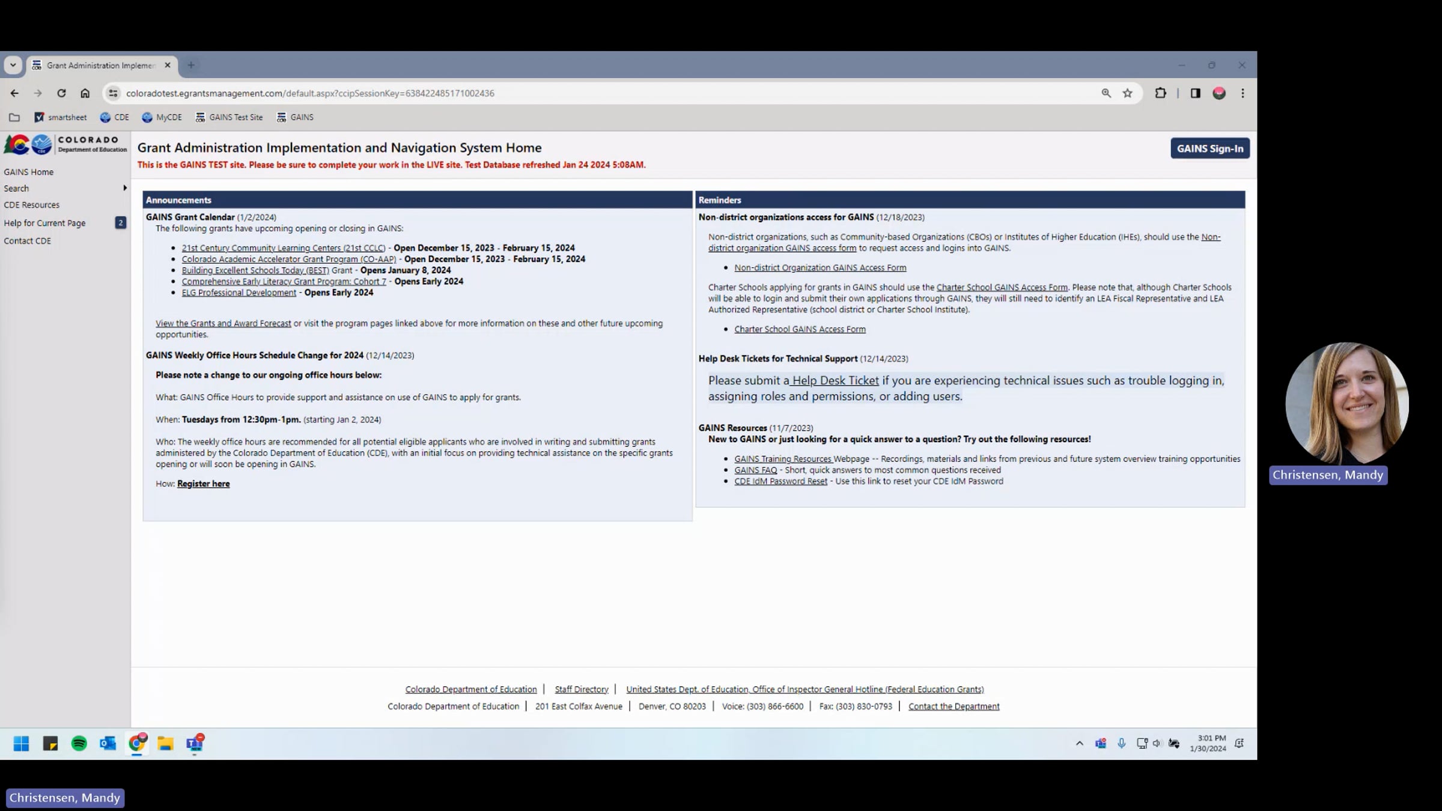Open Sticky Notes from the taskbar
The image size is (1442, 811).
[50, 744]
